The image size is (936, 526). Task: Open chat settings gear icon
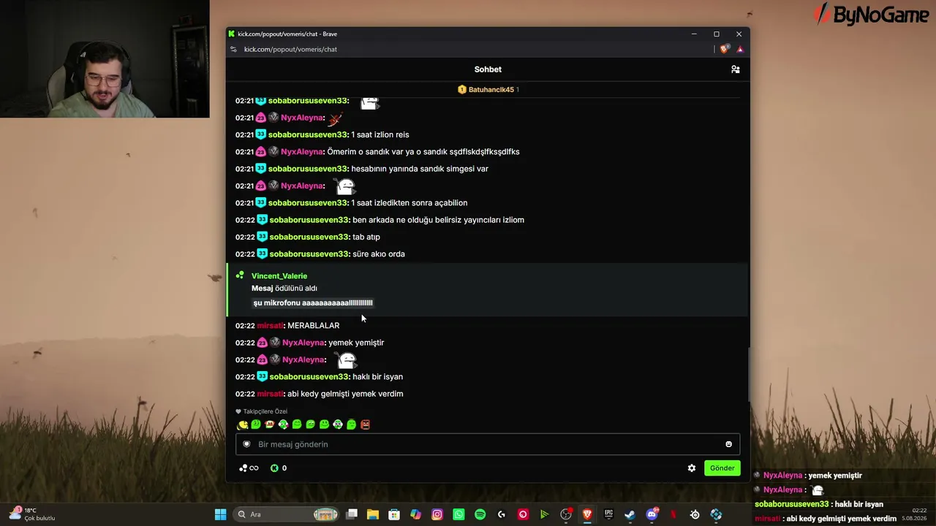click(692, 468)
